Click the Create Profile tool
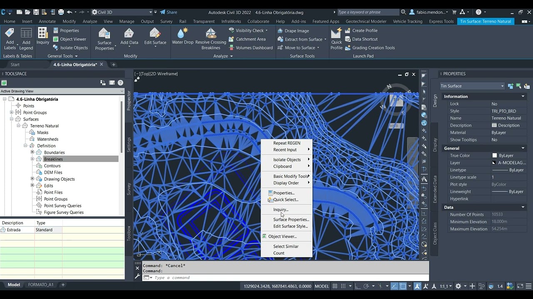 coord(361,30)
